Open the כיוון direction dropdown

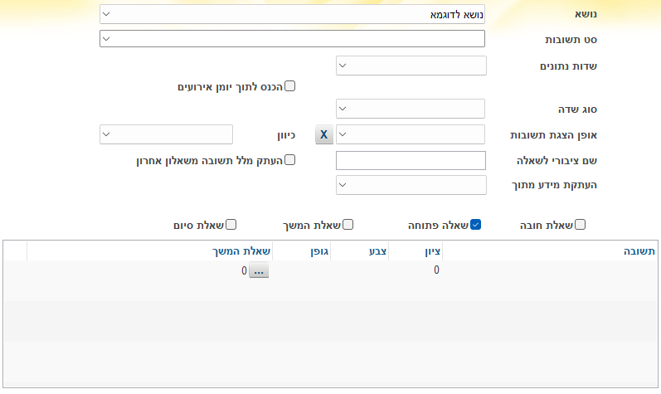tap(166, 134)
